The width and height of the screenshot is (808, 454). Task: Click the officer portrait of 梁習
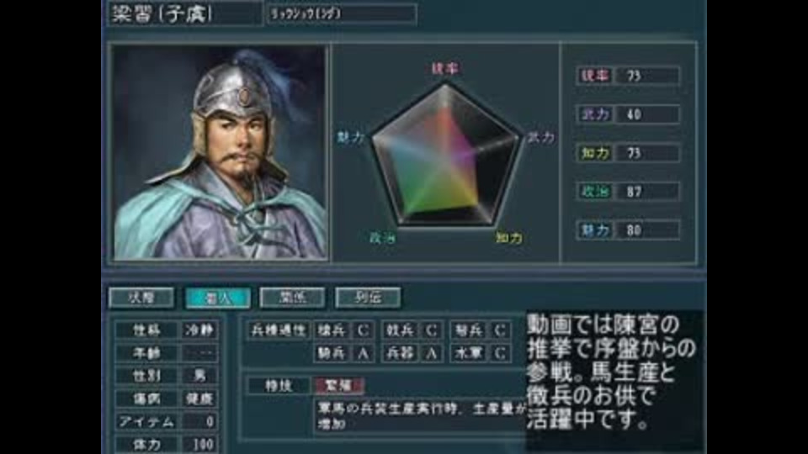pos(220,153)
